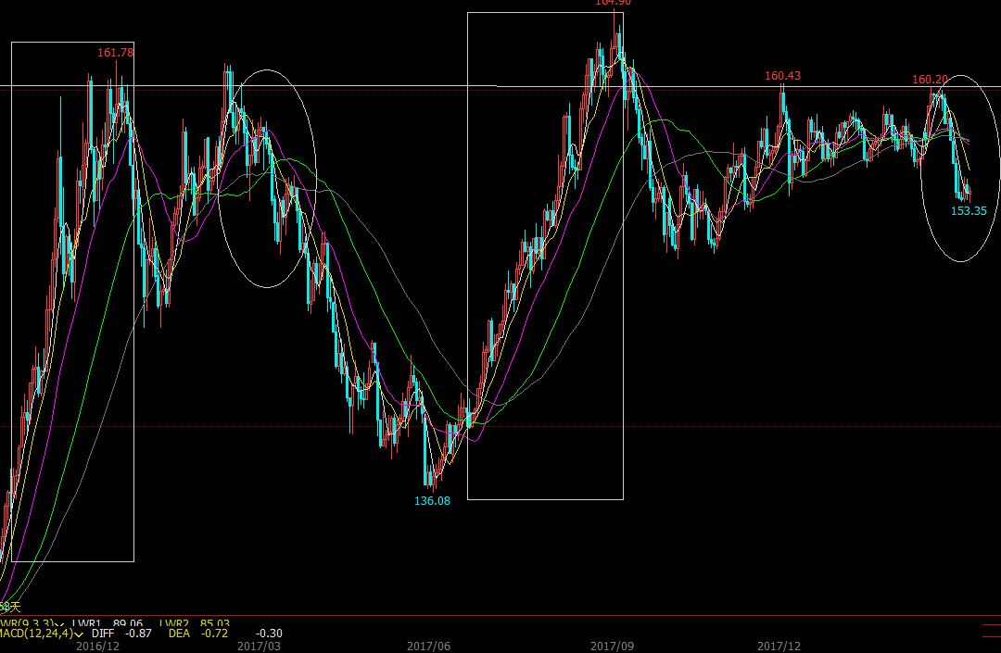Select the 160.20 red price label

click(x=930, y=80)
